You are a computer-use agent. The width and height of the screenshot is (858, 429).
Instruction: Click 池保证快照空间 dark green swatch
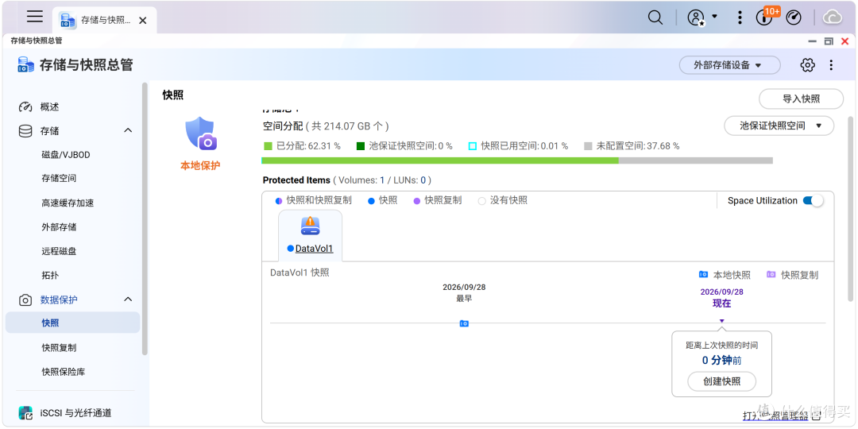[360, 146]
